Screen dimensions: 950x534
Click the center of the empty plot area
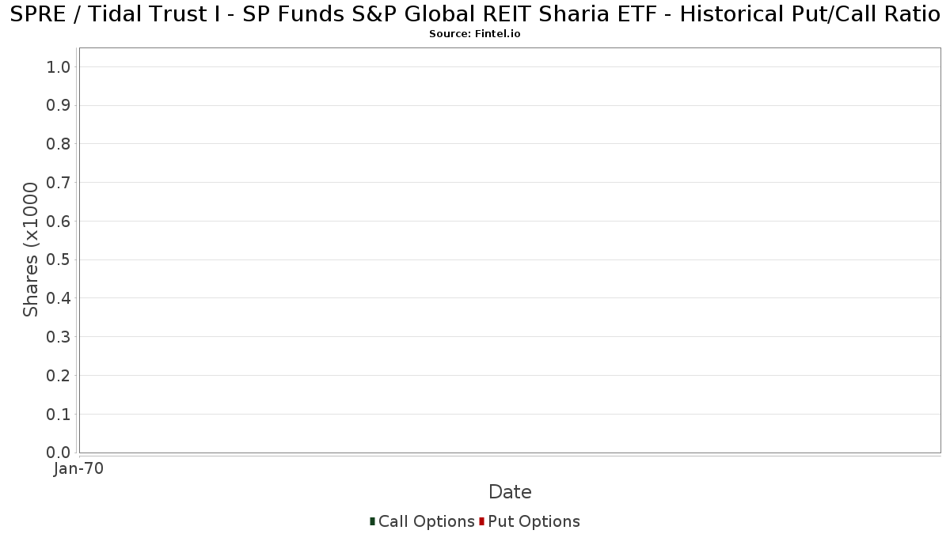pyautogui.click(x=510, y=250)
